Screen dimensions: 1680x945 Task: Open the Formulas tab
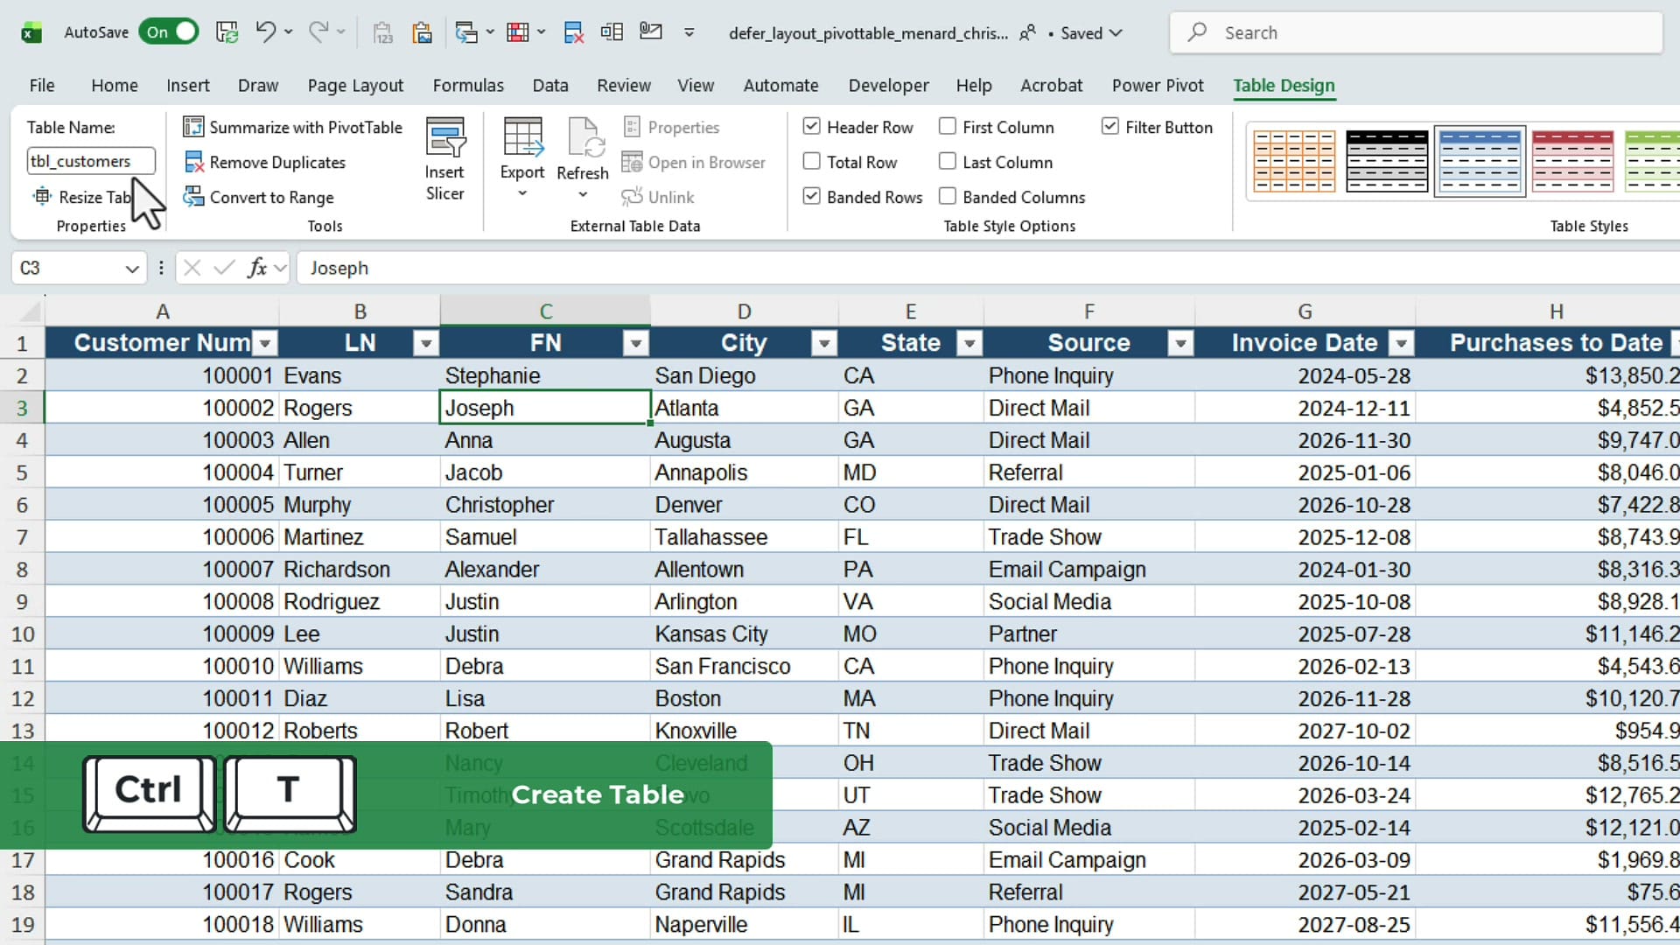(468, 85)
